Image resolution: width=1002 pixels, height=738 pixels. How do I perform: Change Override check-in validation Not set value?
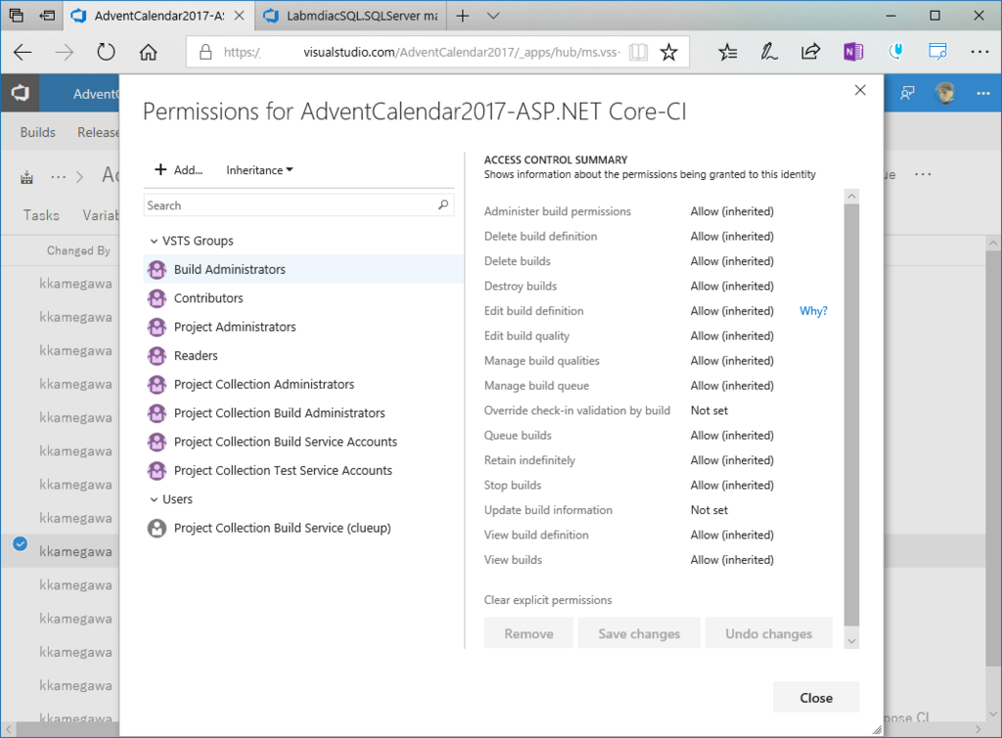(708, 411)
